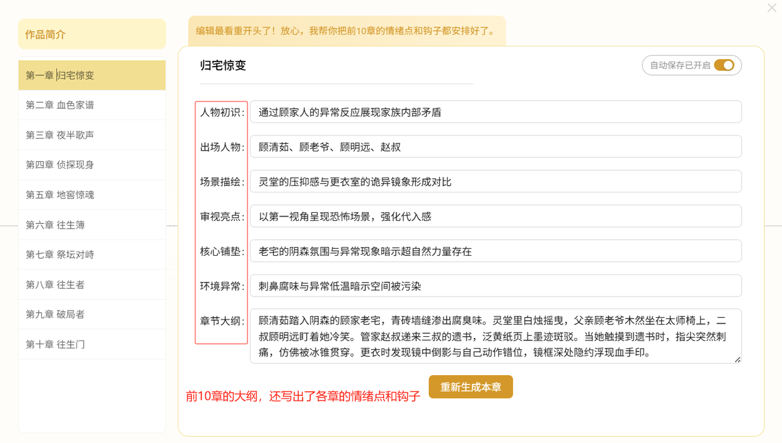The image size is (782, 443).
Task: Edit the 章节大纲 text area
Action: click(495, 336)
